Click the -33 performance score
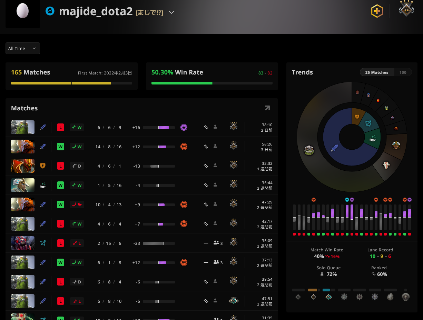This screenshot has height=320, width=423. 136,243
